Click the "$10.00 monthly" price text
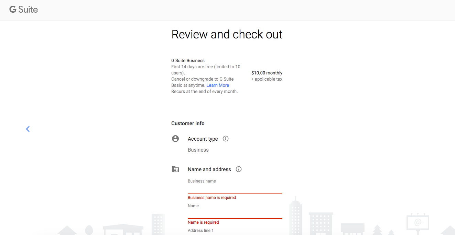 (x=267, y=73)
